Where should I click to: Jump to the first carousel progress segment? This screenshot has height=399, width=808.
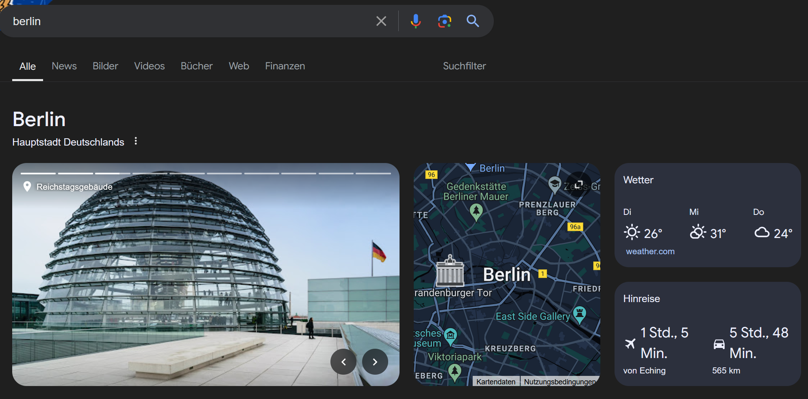click(x=38, y=174)
